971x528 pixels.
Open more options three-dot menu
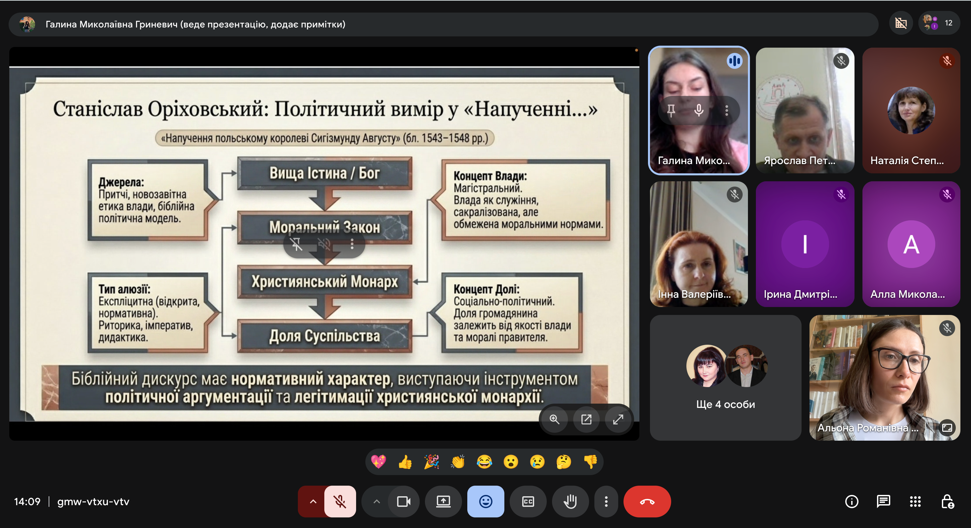point(606,501)
